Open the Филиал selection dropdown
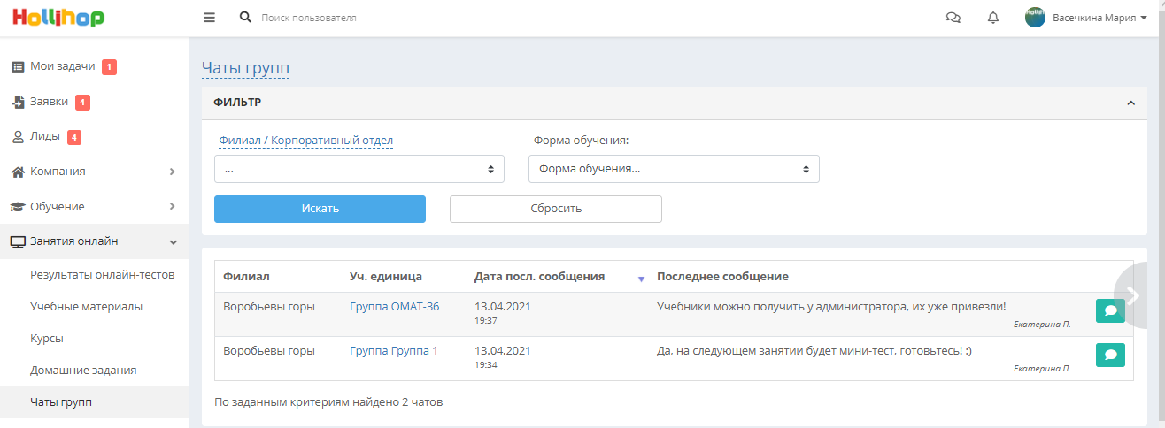This screenshot has height=428, width=1165. click(359, 169)
